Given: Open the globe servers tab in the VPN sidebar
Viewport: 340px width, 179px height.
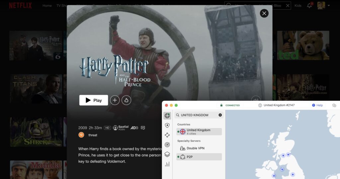Looking at the screenshot, I should tap(167, 116).
